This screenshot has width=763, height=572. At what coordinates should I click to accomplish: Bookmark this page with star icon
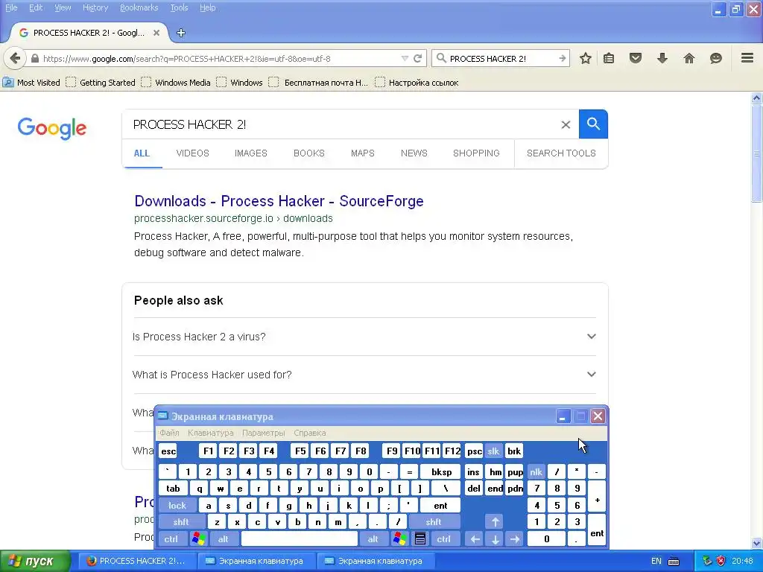[586, 58]
